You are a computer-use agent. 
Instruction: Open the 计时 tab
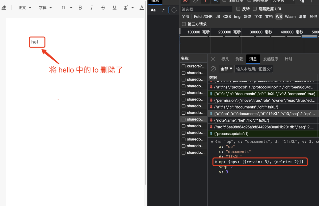click(x=288, y=59)
